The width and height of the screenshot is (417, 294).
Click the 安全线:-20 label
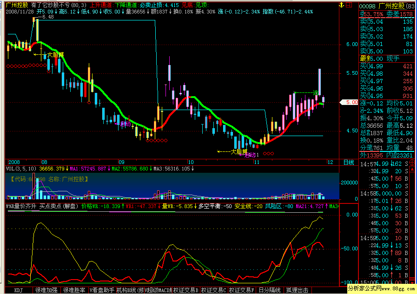248,206
